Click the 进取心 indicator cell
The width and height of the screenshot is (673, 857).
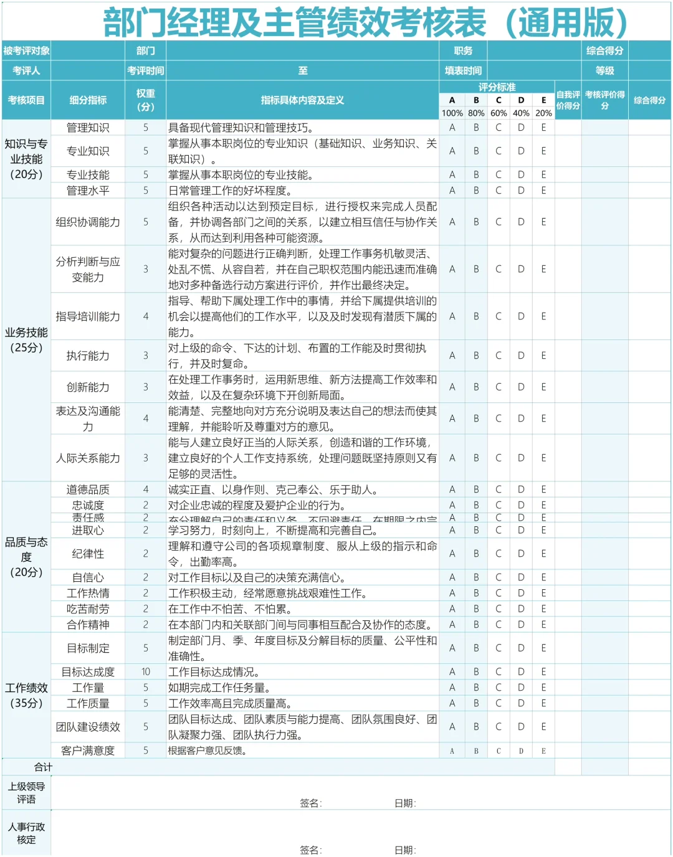[88, 530]
